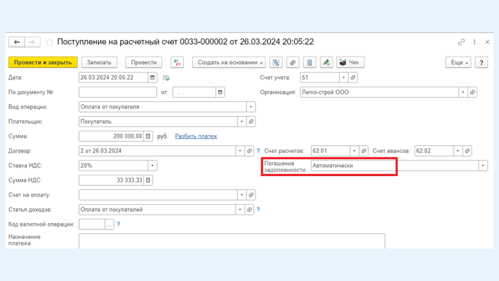Open the Погашение задолженности dropdown
The height and width of the screenshot is (281, 499).
coord(482,166)
